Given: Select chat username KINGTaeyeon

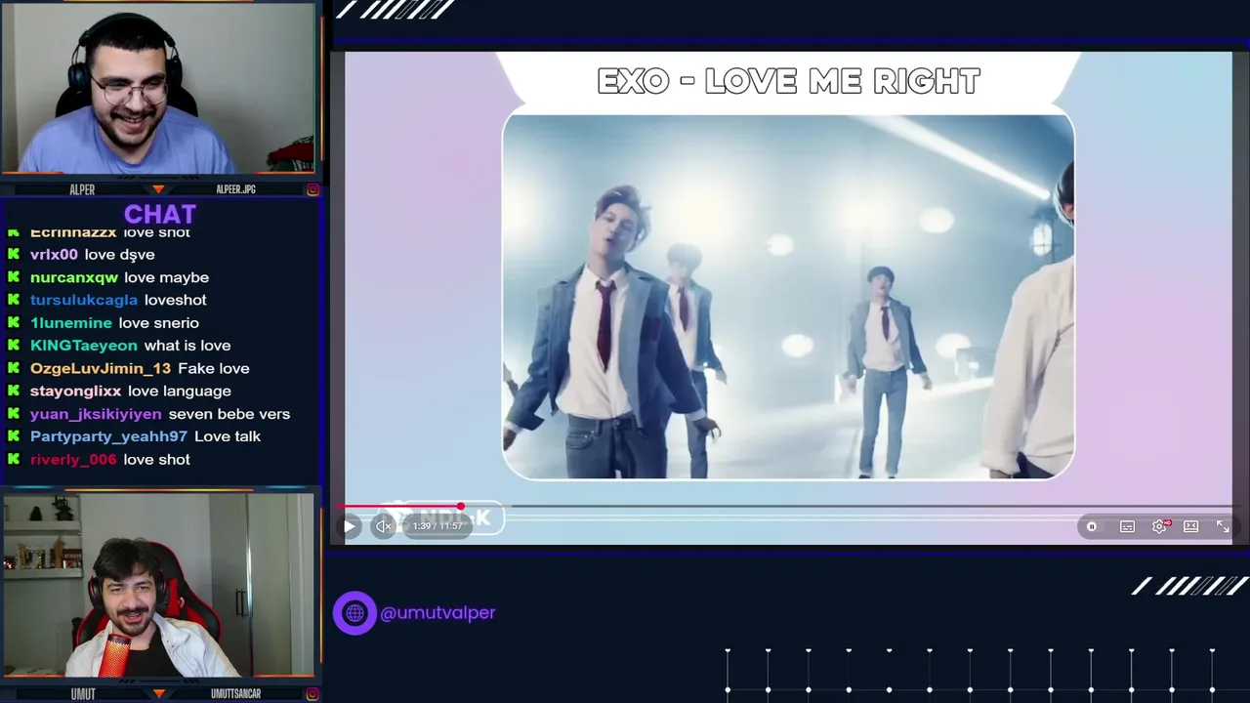Looking at the screenshot, I should (x=84, y=346).
